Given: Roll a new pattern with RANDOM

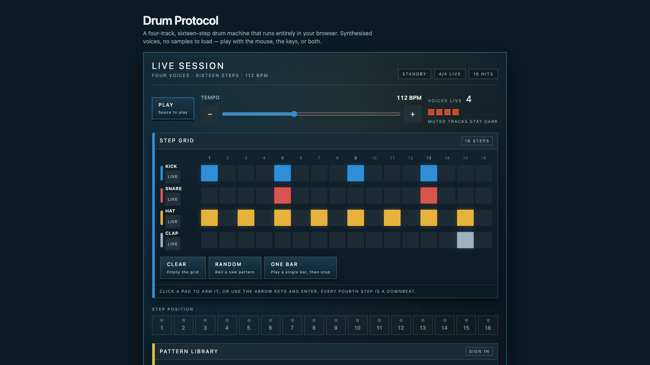Looking at the screenshot, I should 235,268.
